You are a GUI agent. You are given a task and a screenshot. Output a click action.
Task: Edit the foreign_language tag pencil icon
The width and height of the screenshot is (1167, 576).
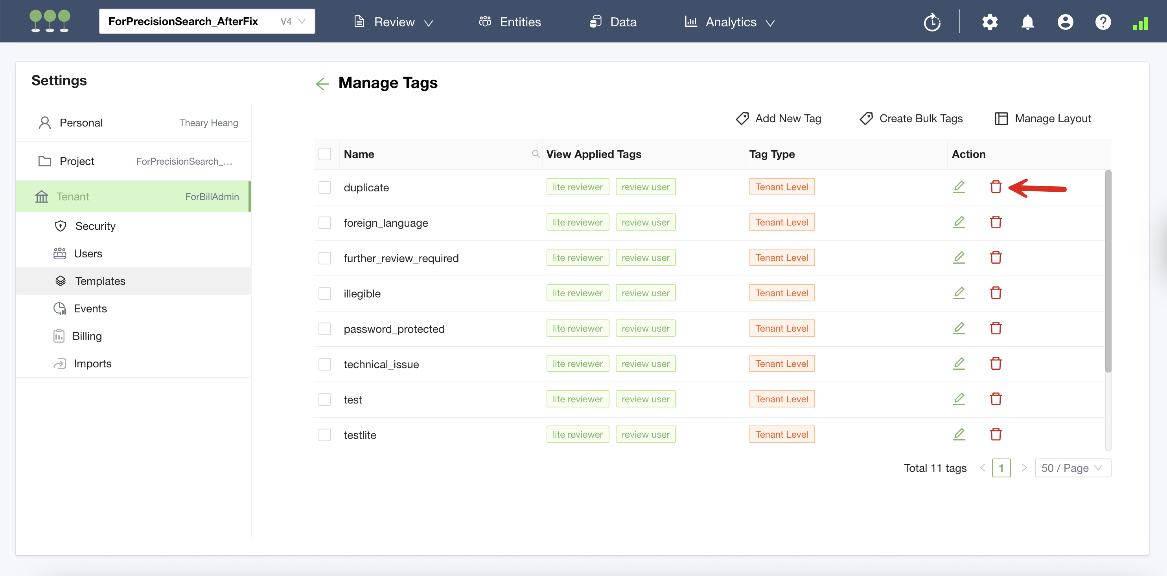(959, 222)
